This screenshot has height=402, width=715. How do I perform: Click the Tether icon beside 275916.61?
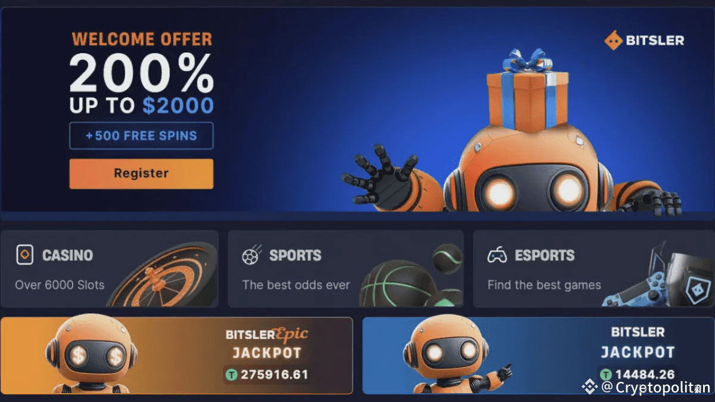coord(232,375)
